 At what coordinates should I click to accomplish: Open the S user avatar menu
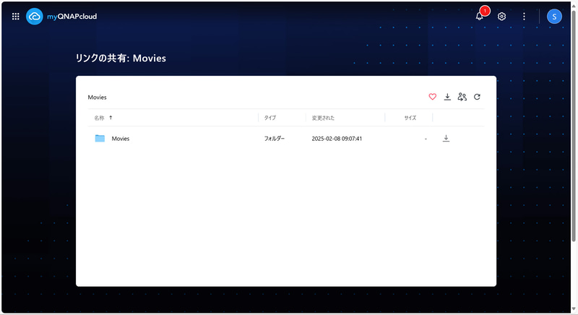pos(554,17)
